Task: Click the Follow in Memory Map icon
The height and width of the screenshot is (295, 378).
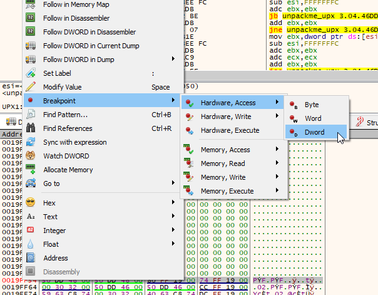Action: pyautogui.click(x=31, y=4)
